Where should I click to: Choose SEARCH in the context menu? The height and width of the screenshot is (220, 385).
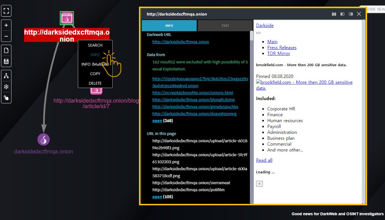coord(95,45)
